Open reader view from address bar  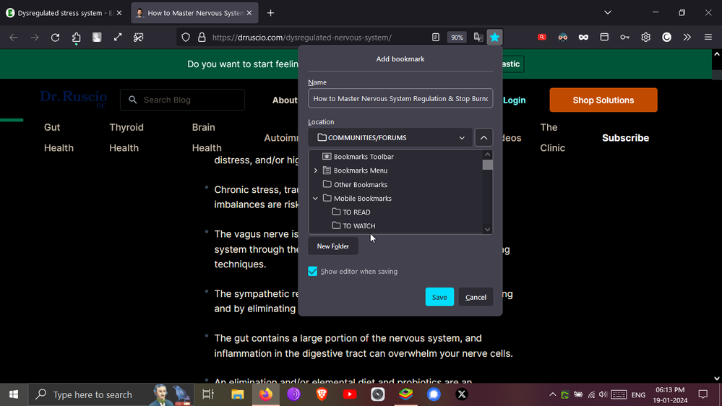[x=435, y=38]
